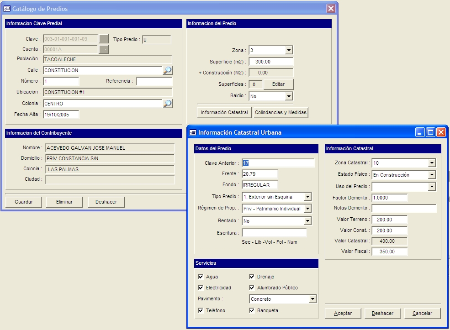Expand the Zona dropdown
Screen dimensions: 450x330
288,50
